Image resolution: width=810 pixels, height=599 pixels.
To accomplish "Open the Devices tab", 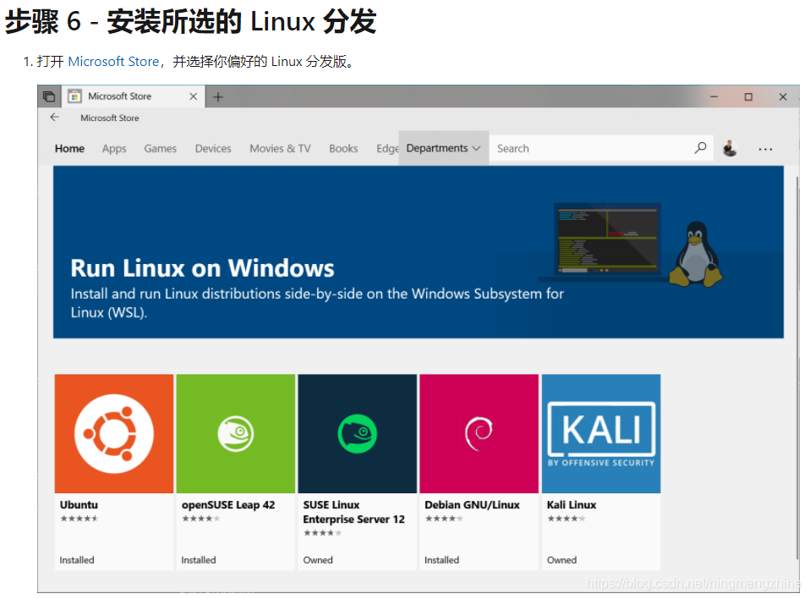I will pos(213,148).
